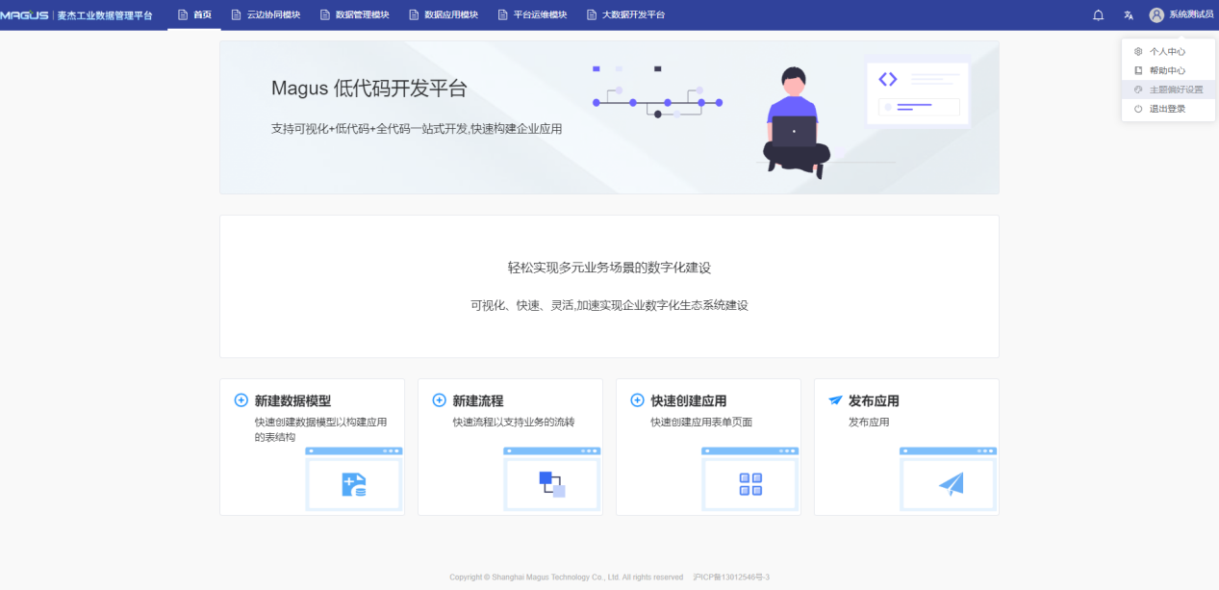Click the 快速创建应用 card thumbnail image

[750, 480]
